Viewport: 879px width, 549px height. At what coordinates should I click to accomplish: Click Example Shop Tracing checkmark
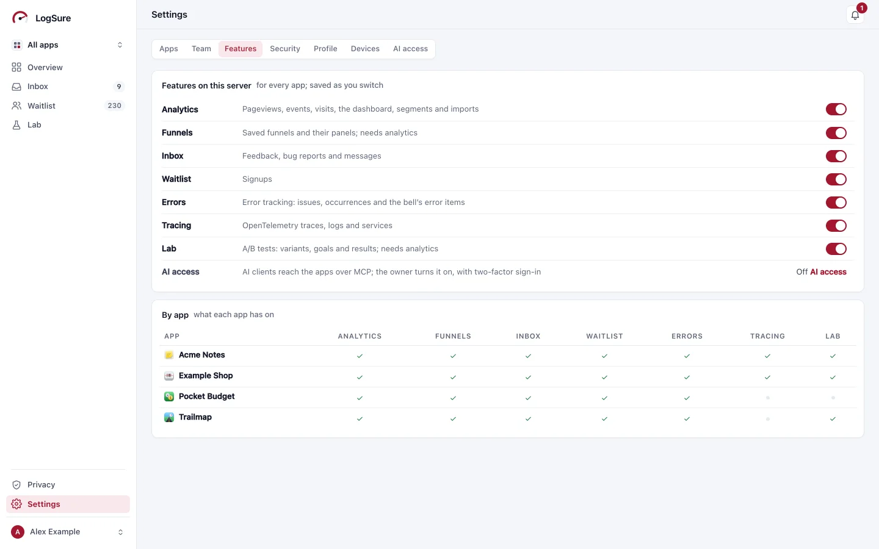tap(767, 377)
